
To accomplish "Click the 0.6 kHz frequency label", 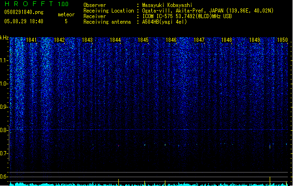I will 4,177.
